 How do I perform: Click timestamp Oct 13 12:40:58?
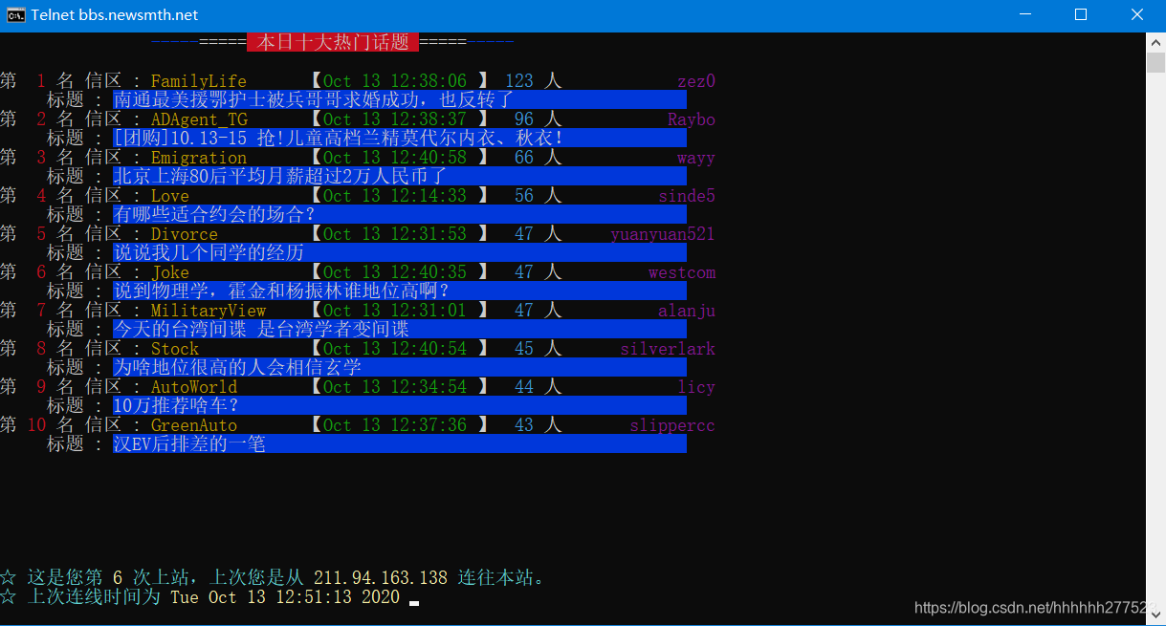click(395, 158)
